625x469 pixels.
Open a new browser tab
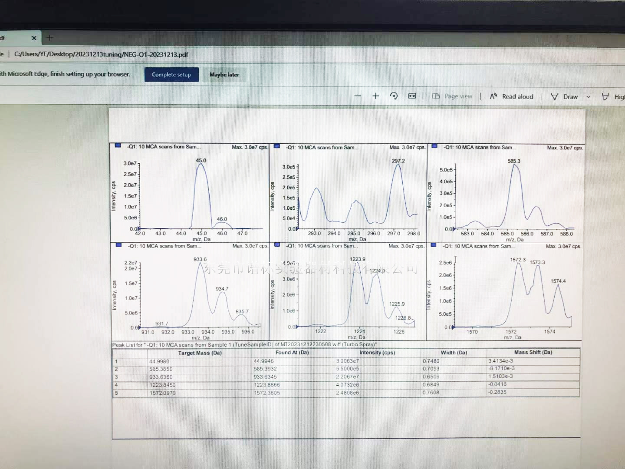(x=49, y=38)
